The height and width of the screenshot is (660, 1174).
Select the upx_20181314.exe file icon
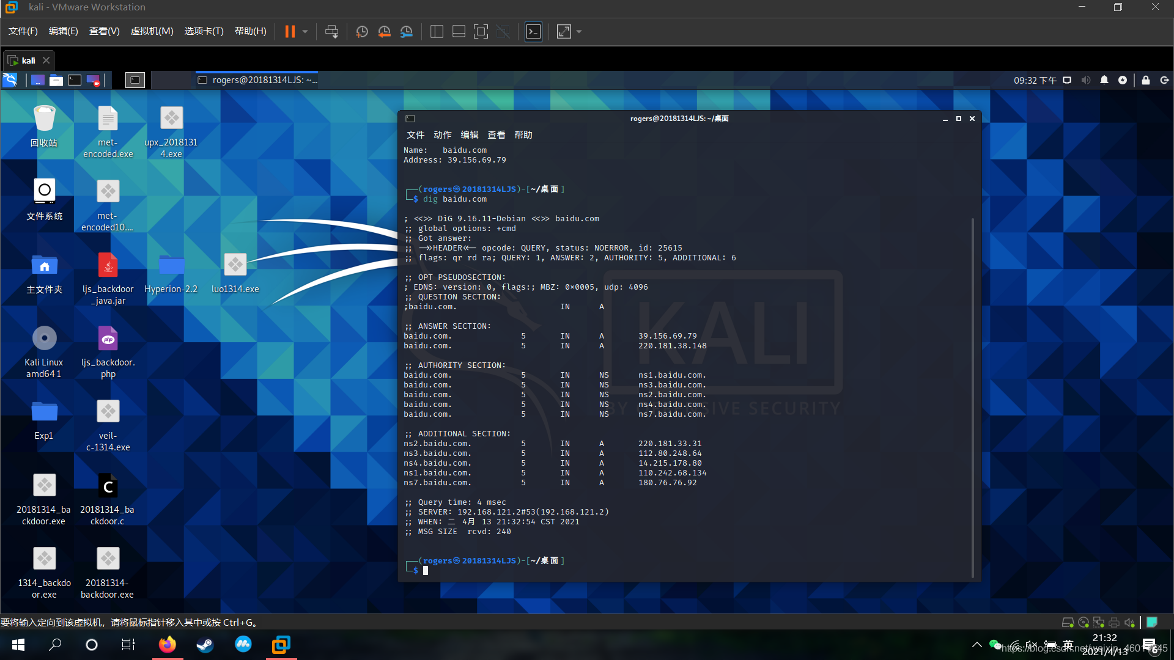(x=171, y=132)
